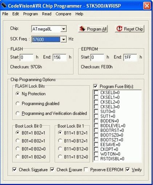
Task: Open the File menu
Action: [x=5, y=14]
